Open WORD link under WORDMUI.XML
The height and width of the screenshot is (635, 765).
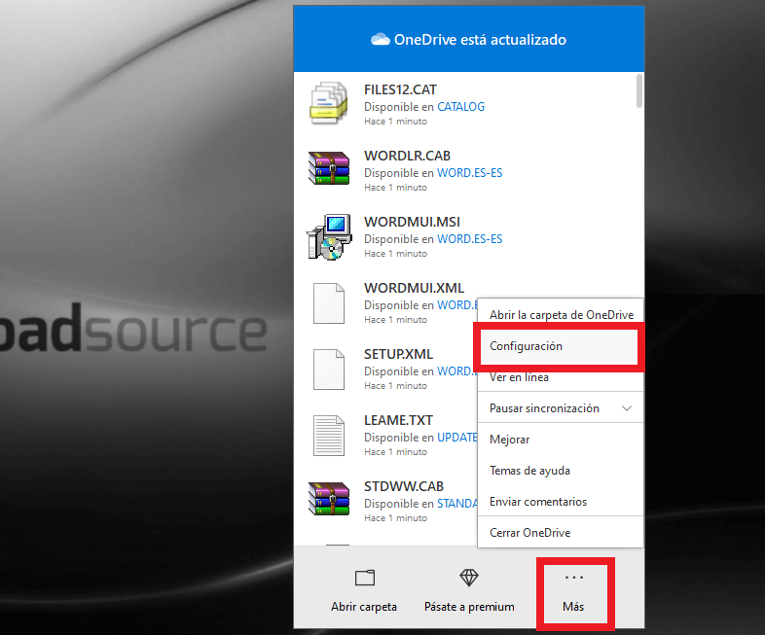tap(456, 305)
